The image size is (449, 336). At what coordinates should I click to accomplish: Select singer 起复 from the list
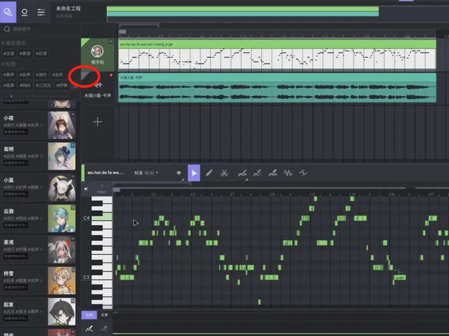pos(38,312)
